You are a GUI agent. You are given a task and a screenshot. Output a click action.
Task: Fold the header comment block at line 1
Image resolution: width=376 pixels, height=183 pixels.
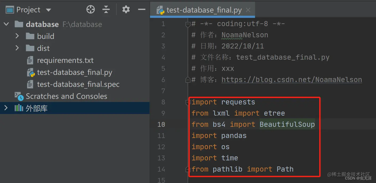pos(188,24)
